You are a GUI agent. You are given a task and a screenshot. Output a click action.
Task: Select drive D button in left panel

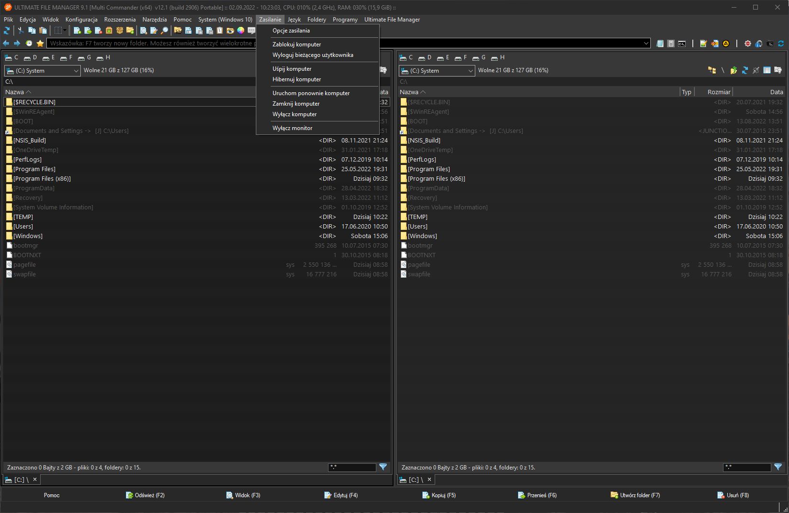pyautogui.click(x=31, y=57)
